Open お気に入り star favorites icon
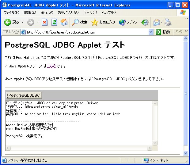The height and width of the screenshot is (165, 190). coord(94,22)
